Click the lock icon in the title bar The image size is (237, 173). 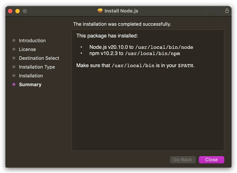click(227, 11)
